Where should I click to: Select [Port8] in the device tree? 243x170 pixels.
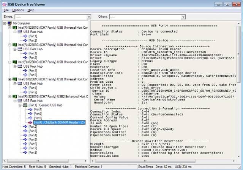click(x=33, y=153)
